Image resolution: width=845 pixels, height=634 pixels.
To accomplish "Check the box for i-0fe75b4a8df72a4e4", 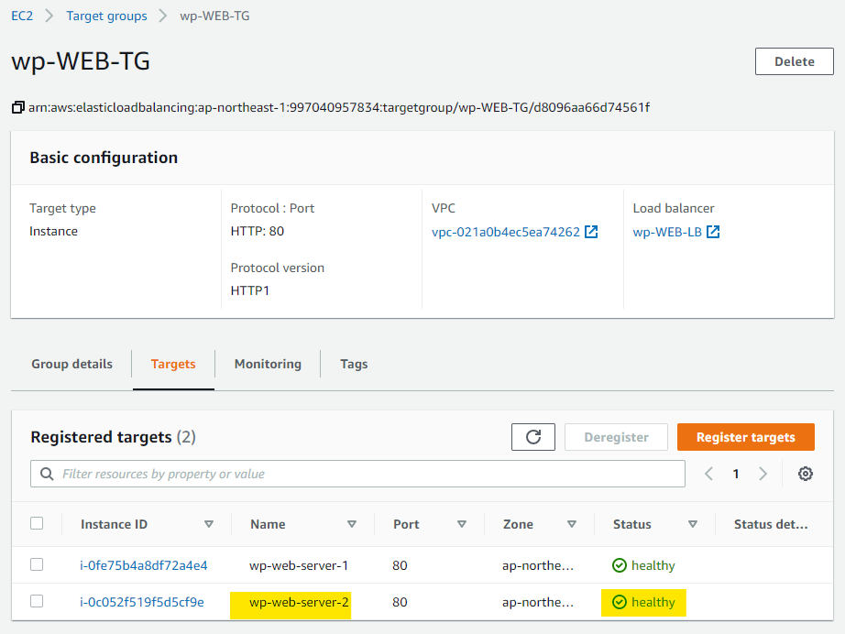I will (37, 564).
